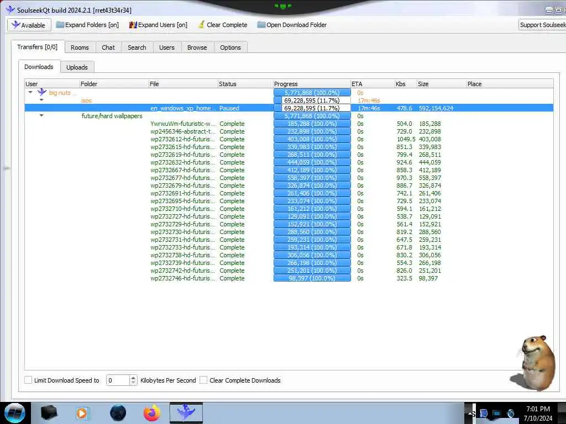Click the dark globe taskbar icon
Screen dimensions: 566x424
(x=118, y=413)
